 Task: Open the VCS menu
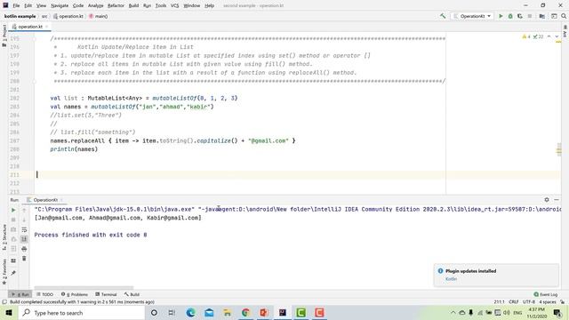point(174,5)
